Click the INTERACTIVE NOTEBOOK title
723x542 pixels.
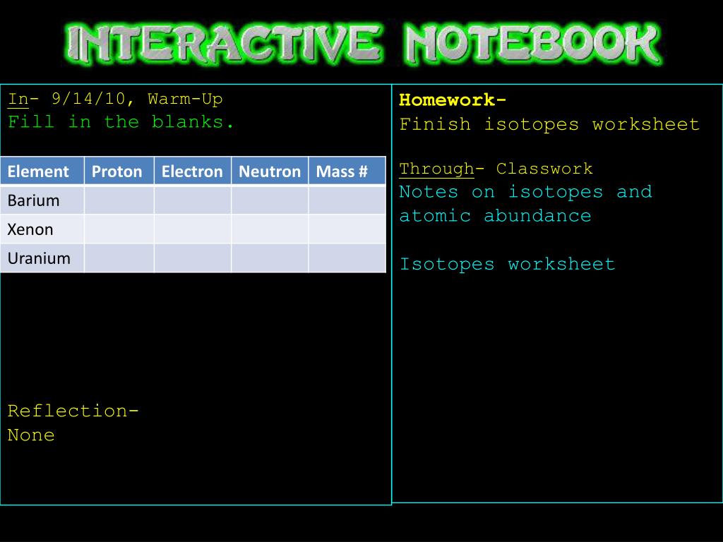tap(364, 44)
